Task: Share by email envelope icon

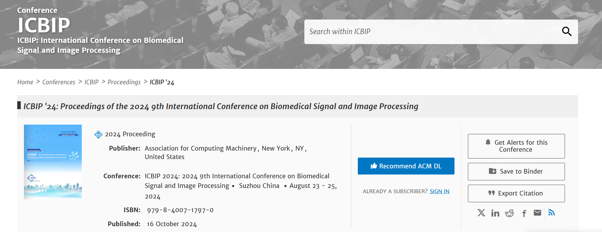Action: pyautogui.click(x=537, y=213)
